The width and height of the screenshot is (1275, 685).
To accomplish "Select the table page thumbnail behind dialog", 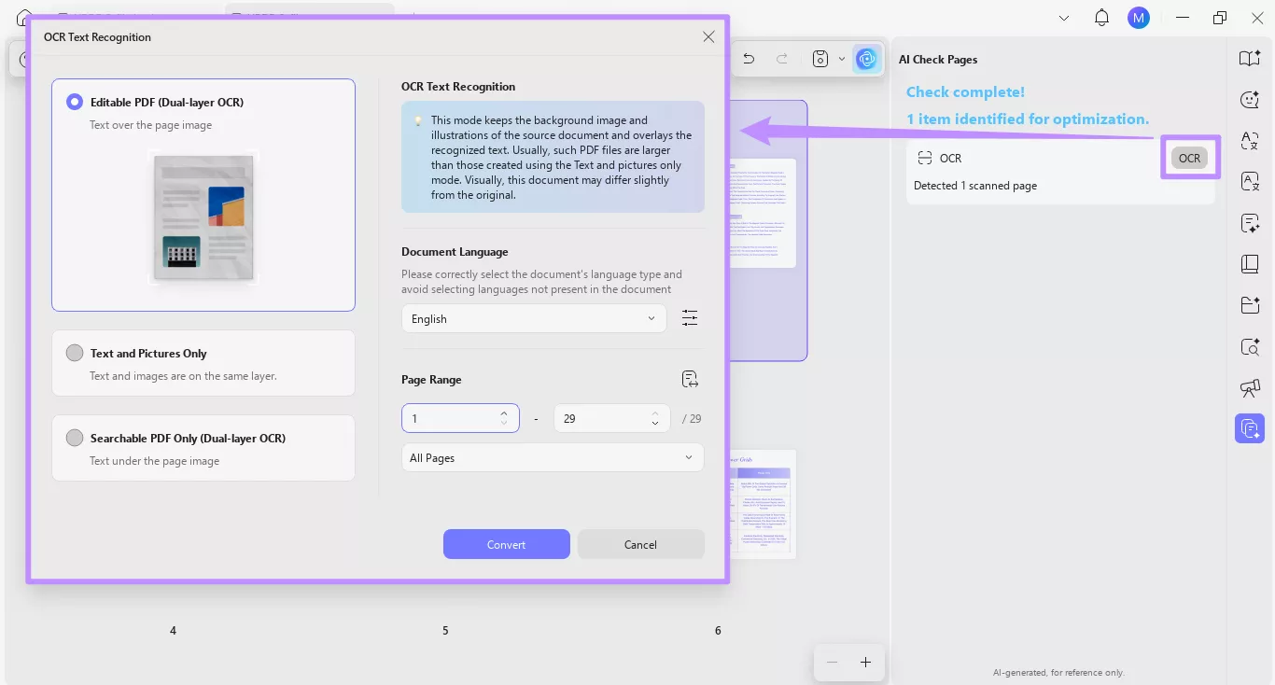I will coord(763,504).
